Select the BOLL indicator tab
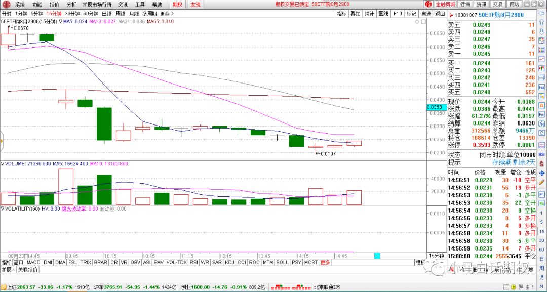The image size is (547, 292). 282,262
